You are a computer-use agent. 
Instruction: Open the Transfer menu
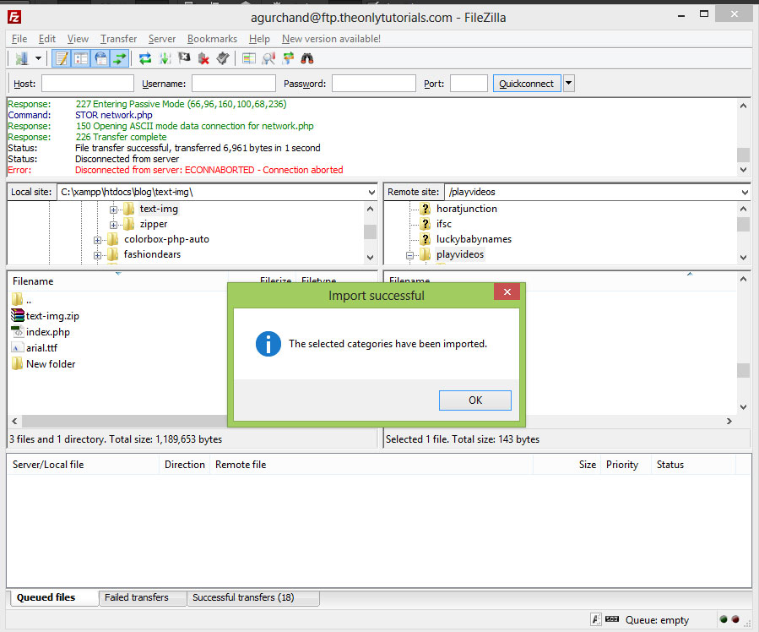(118, 39)
